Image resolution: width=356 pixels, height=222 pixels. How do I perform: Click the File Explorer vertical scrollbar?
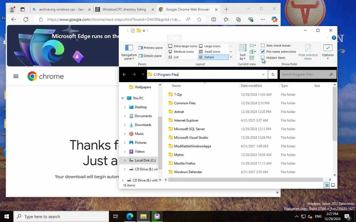point(335,114)
